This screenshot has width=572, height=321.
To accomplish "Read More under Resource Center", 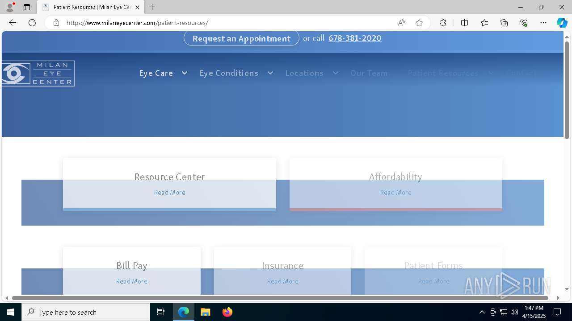I will tap(169, 192).
